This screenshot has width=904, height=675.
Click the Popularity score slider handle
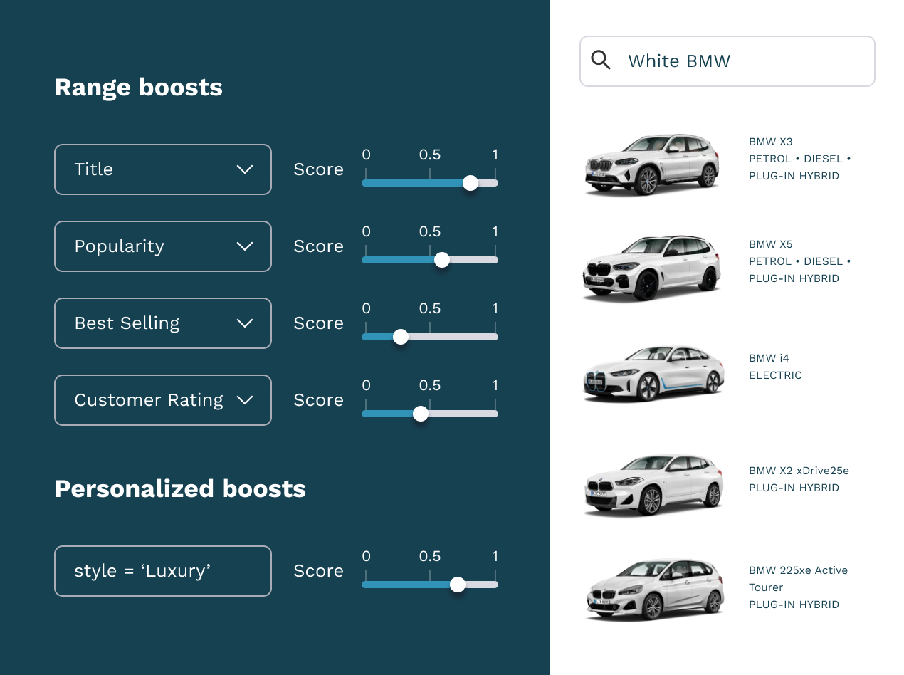(x=442, y=260)
